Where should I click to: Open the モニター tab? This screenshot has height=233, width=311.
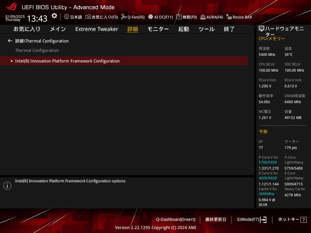158,29
